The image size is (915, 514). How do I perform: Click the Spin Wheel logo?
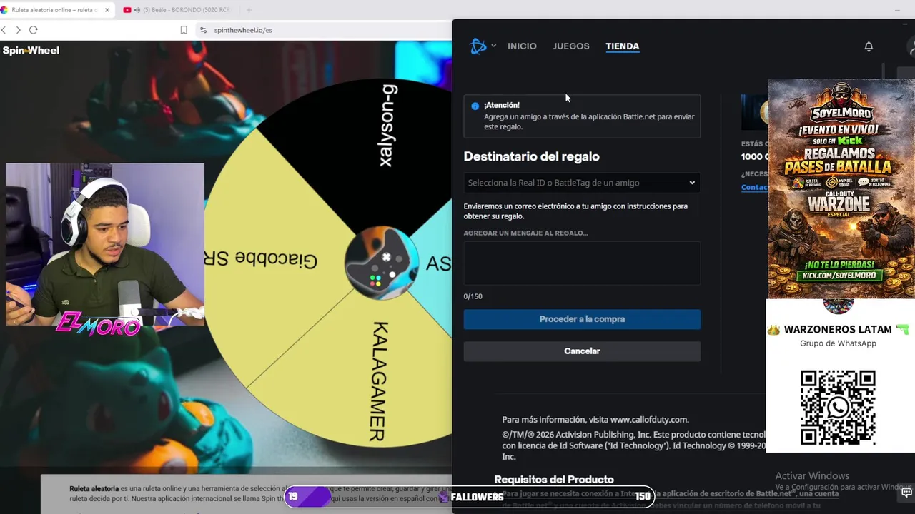(x=31, y=50)
